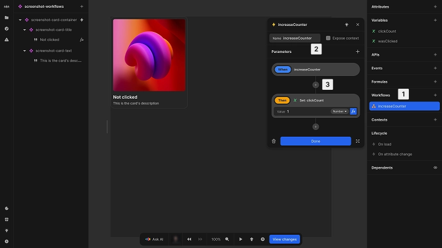Image resolution: width=442 pixels, height=248 pixels.
Task: Click the bottom circular icon in left sidebar
Action: coord(7,241)
